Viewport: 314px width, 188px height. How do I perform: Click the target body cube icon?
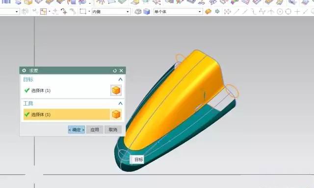coord(116,90)
